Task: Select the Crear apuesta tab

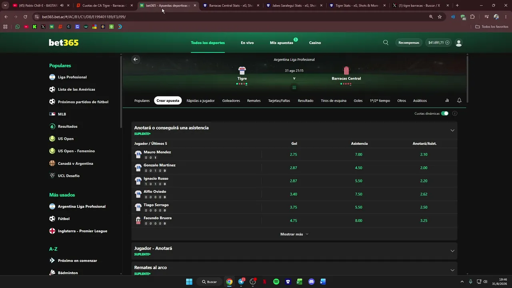Action: coord(168,100)
